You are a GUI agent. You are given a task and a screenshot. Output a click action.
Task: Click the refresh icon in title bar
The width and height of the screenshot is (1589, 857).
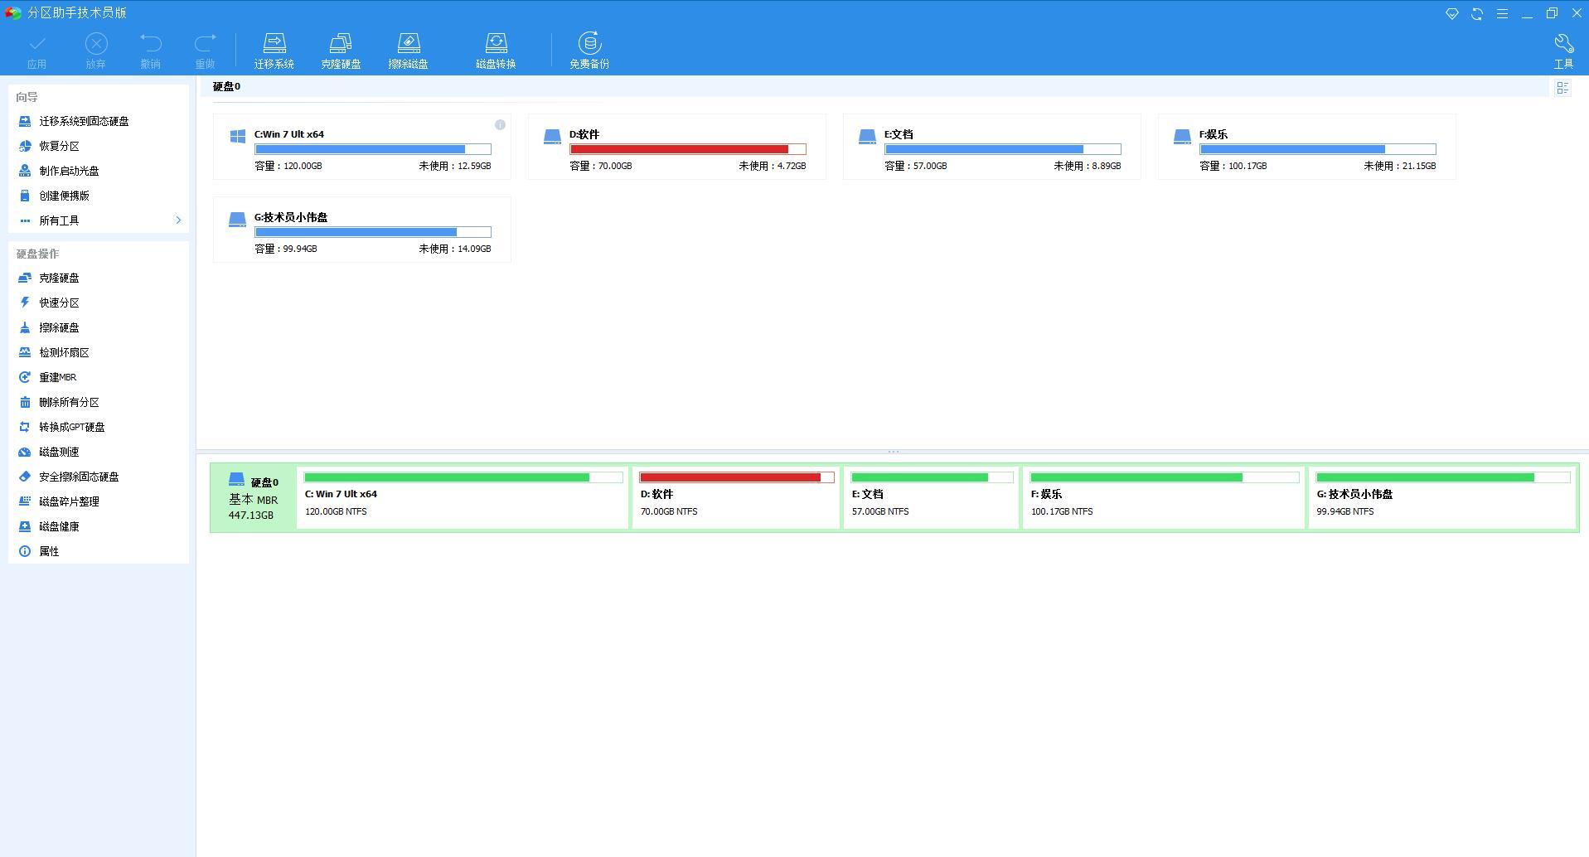point(1476,14)
